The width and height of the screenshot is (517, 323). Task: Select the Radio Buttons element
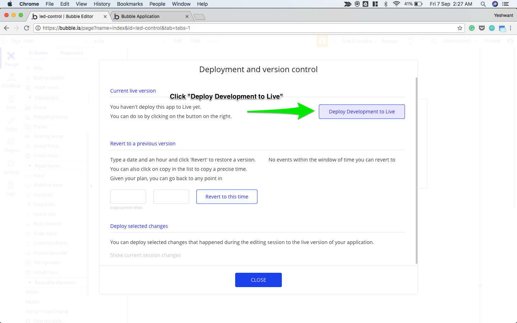click(48, 224)
